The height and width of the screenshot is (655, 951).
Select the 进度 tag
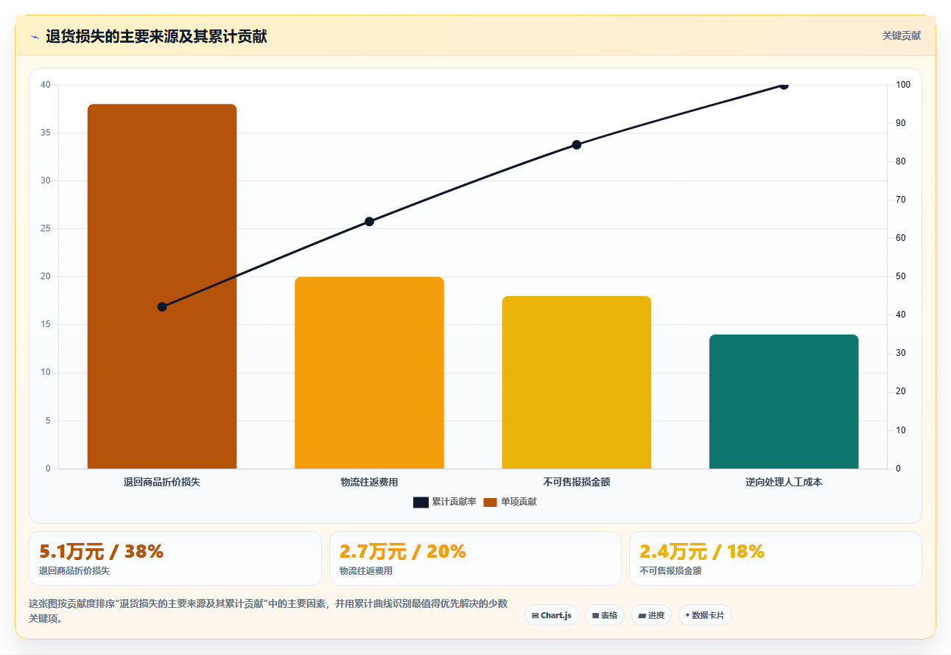(x=651, y=615)
